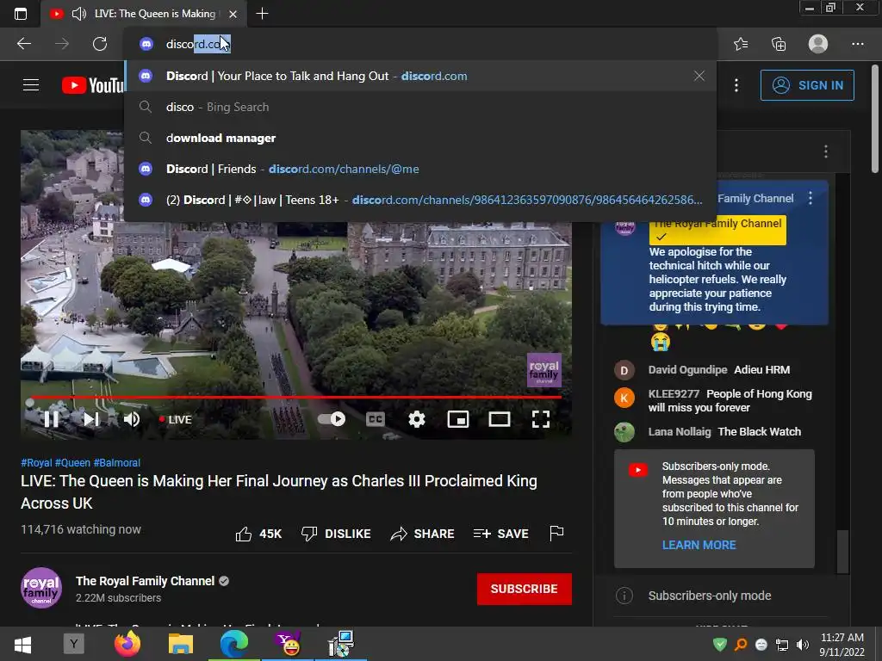
Task: Select the 'download manager' search suggestion
Action: click(x=420, y=138)
